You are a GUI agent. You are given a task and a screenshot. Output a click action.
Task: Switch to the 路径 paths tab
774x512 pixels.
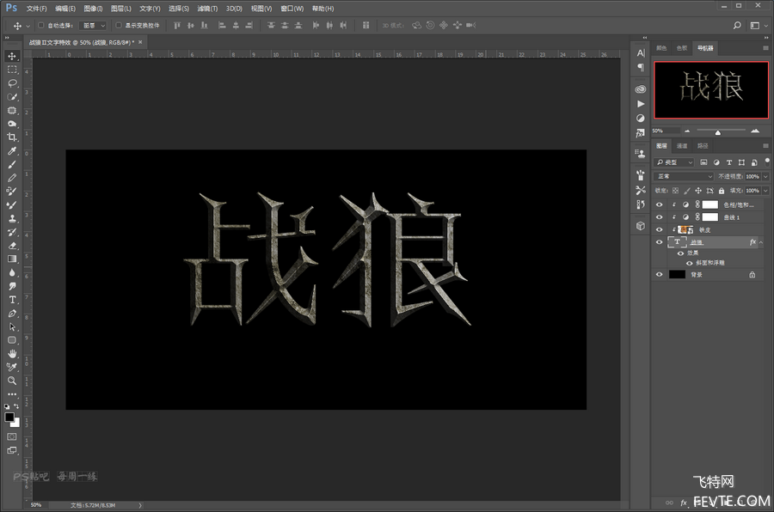point(703,145)
